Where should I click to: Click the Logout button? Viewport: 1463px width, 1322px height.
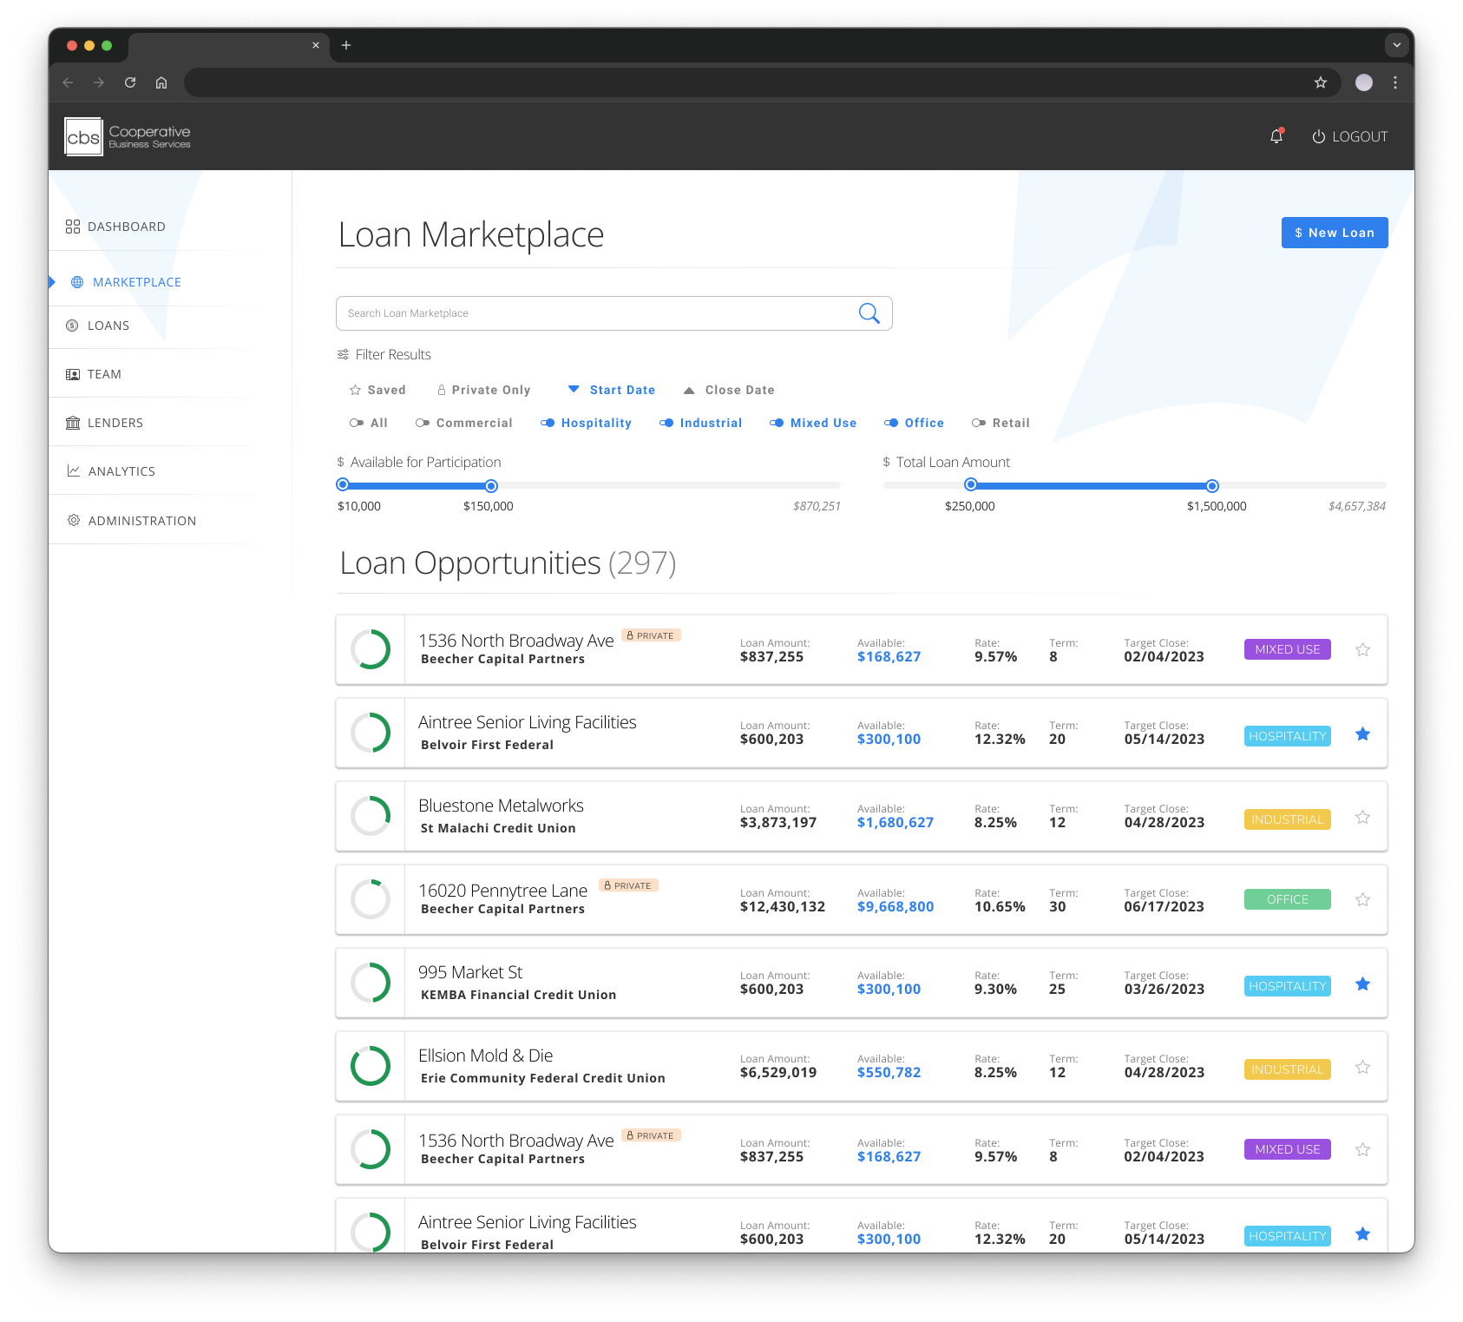click(x=1349, y=136)
